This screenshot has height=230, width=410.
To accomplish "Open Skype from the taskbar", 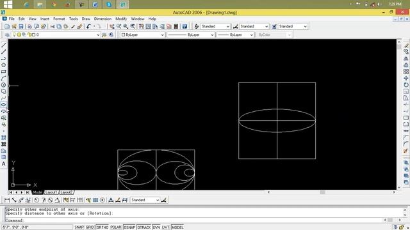I will coord(109,4).
